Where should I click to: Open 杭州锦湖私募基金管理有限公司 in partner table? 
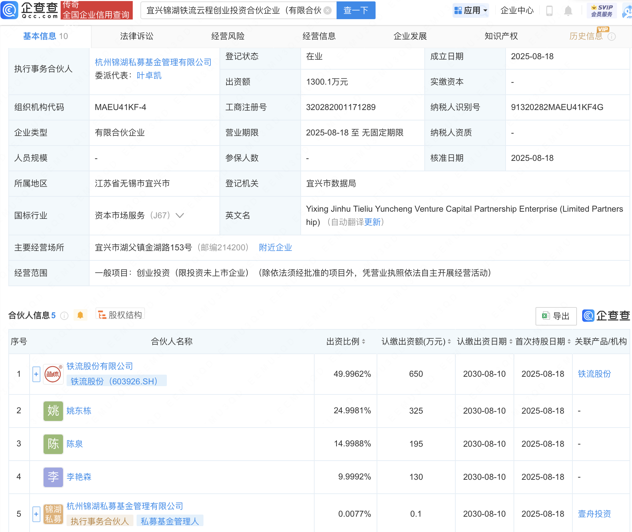(125, 506)
